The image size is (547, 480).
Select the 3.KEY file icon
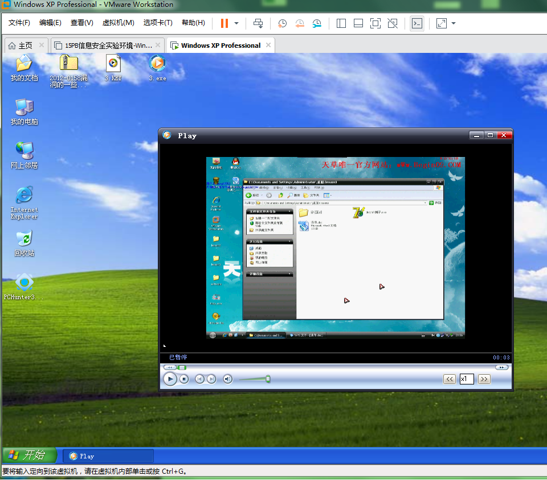113,68
